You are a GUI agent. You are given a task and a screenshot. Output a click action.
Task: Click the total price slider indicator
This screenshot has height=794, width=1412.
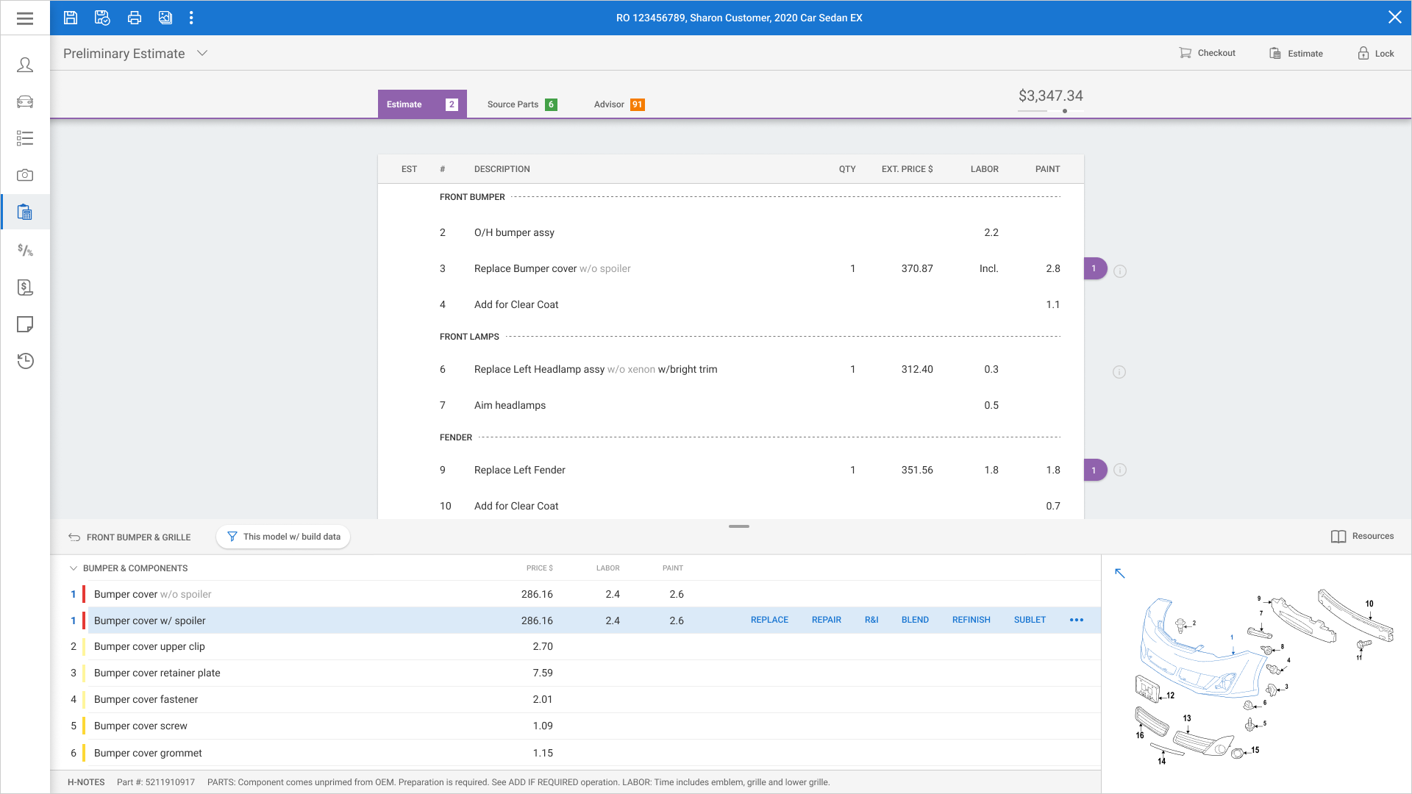[1065, 111]
